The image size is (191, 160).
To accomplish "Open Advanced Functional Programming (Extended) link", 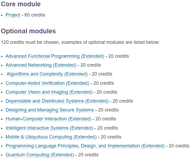I will tap(55, 56).
